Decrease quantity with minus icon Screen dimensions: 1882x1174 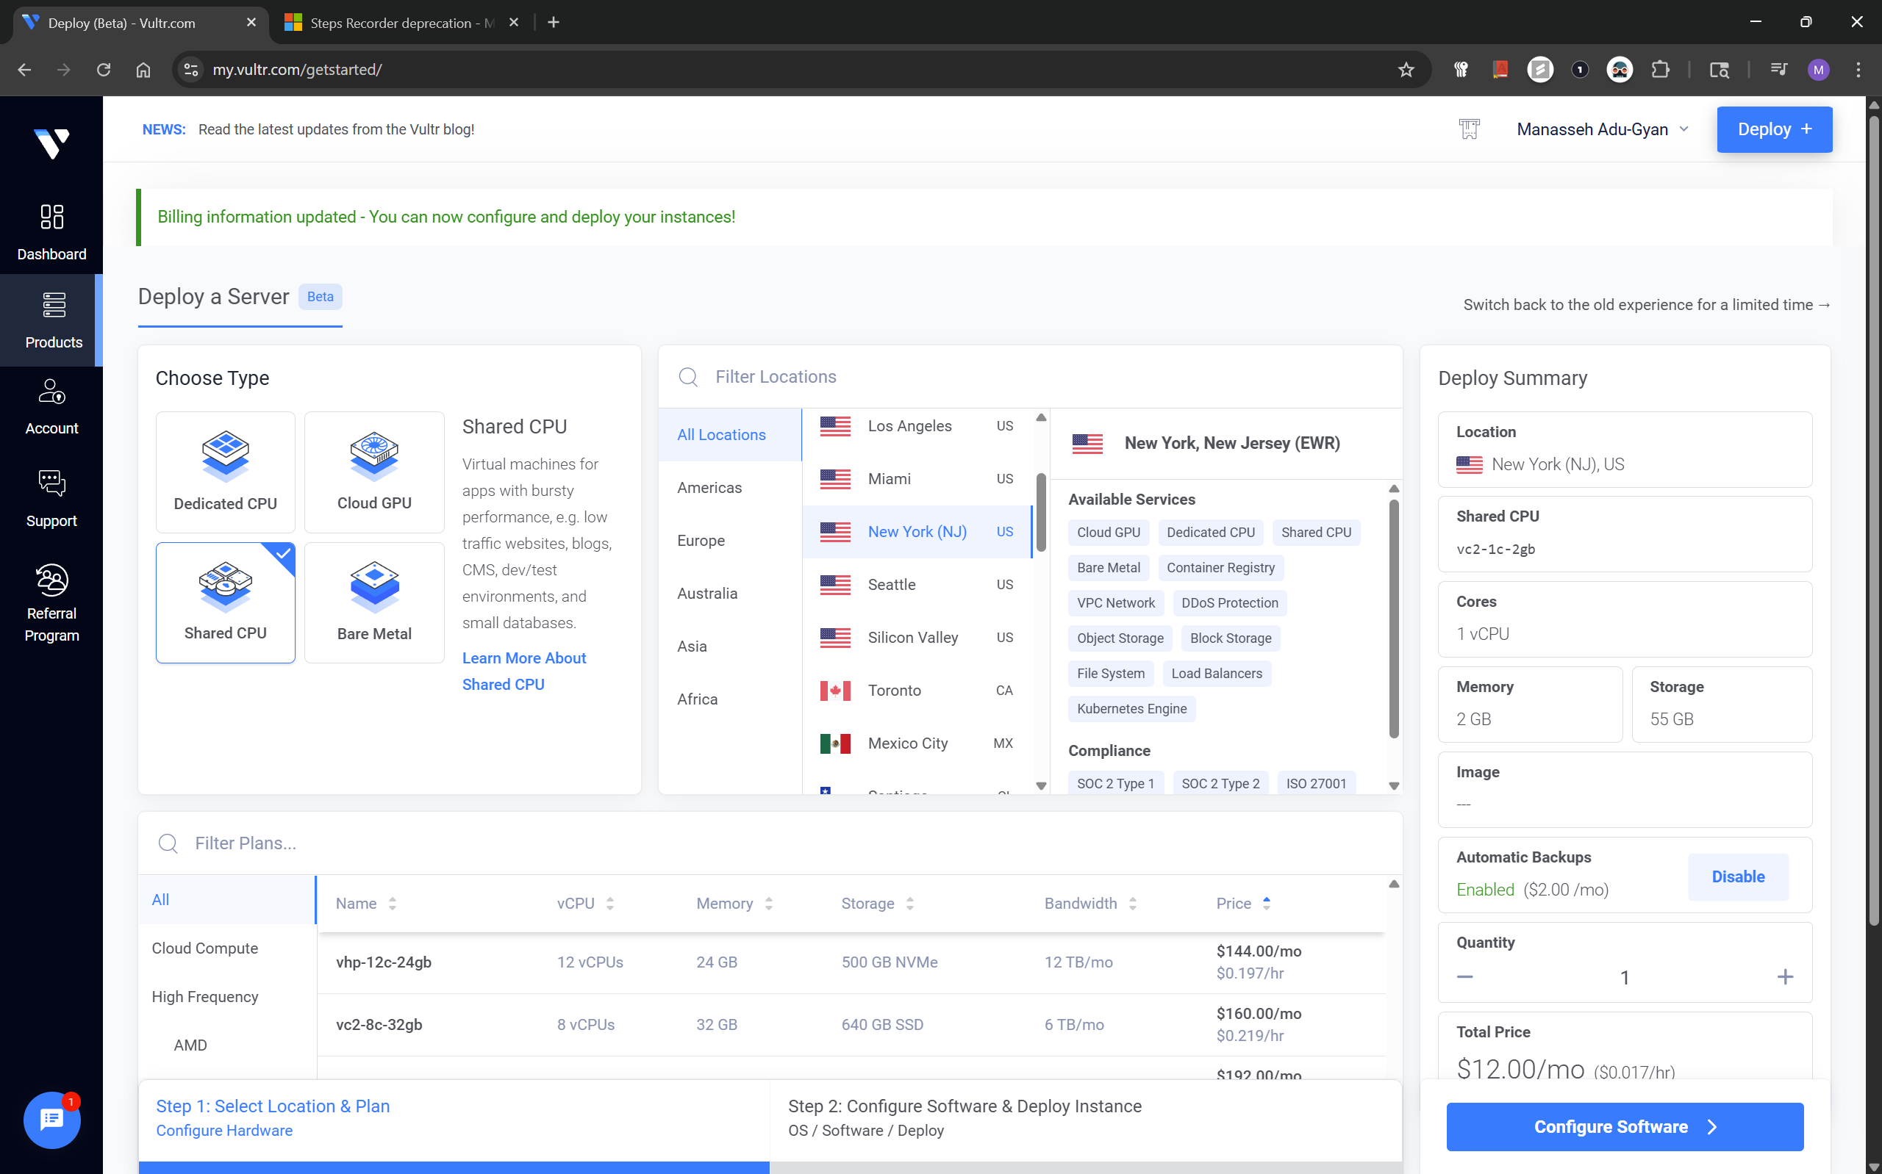click(x=1464, y=977)
